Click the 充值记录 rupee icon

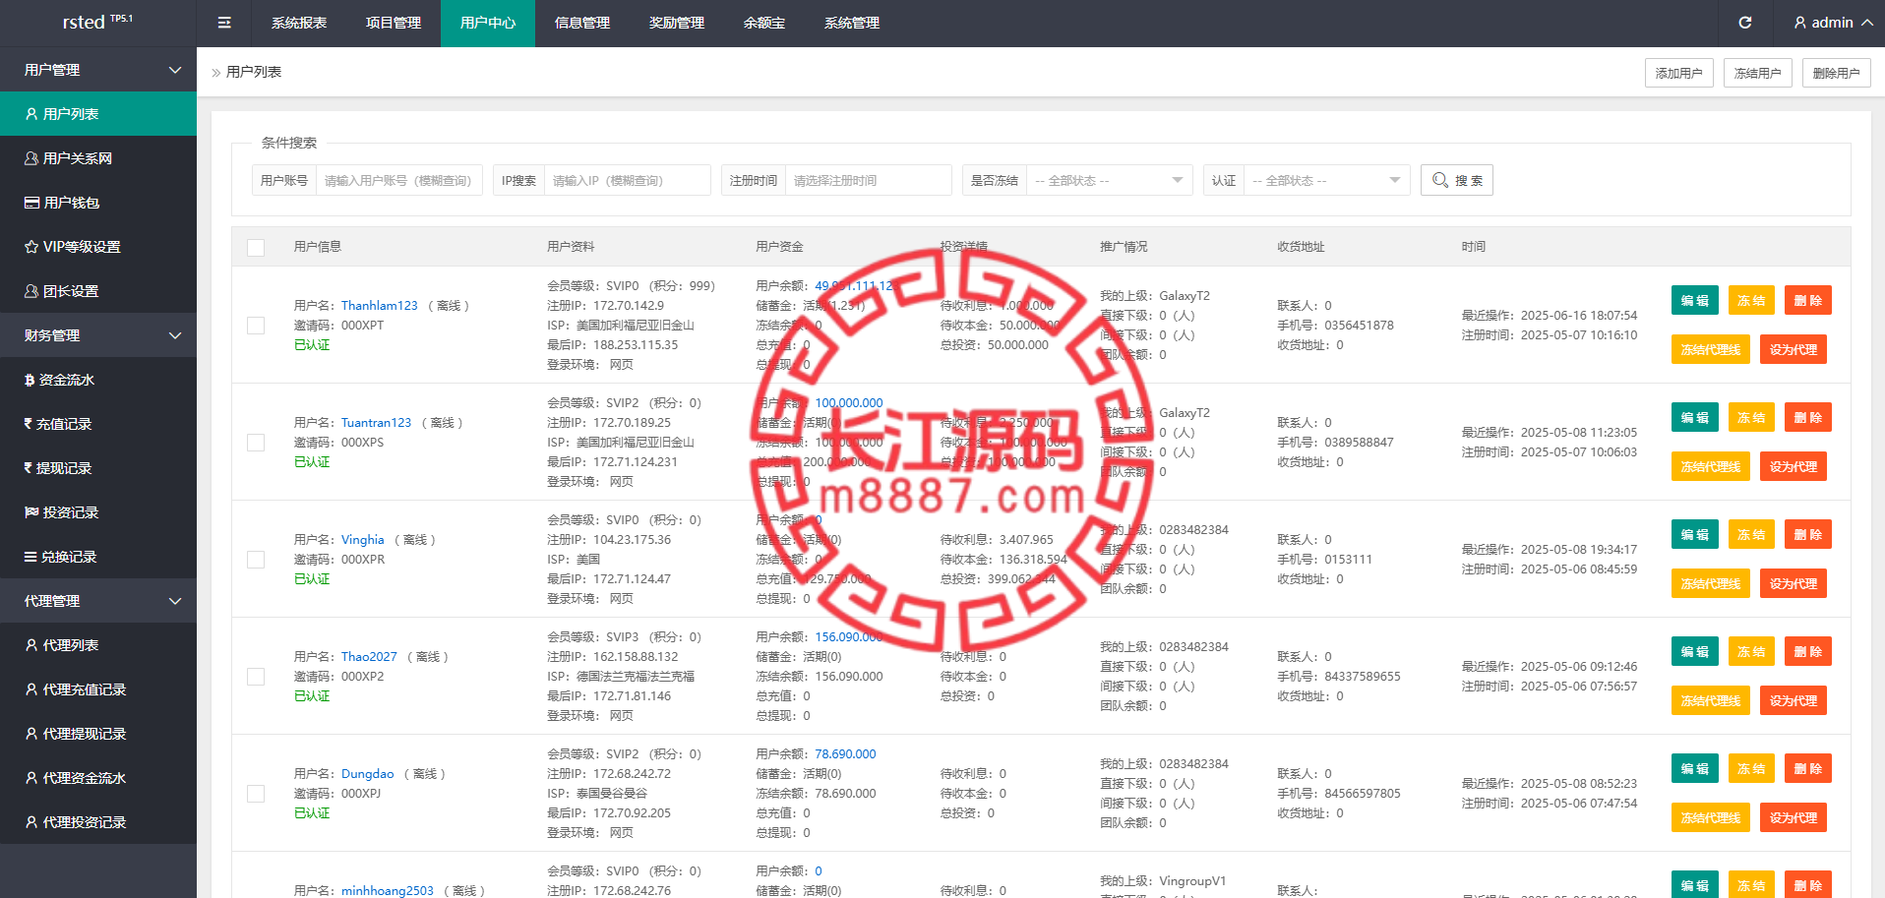(29, 424)
